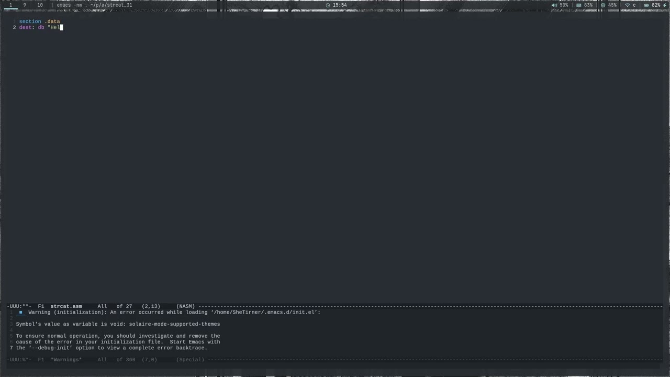Switch to workspace 10 in the top bar

(40, 5)
